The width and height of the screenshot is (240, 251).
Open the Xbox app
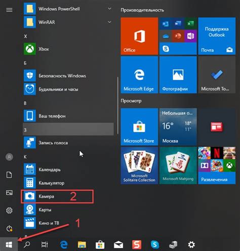click(68, 49)
